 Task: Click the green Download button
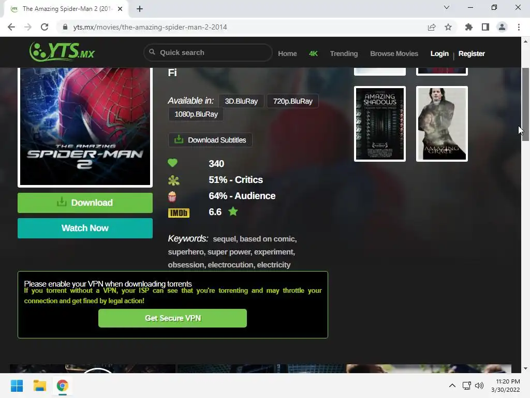(x=85, y=203)
